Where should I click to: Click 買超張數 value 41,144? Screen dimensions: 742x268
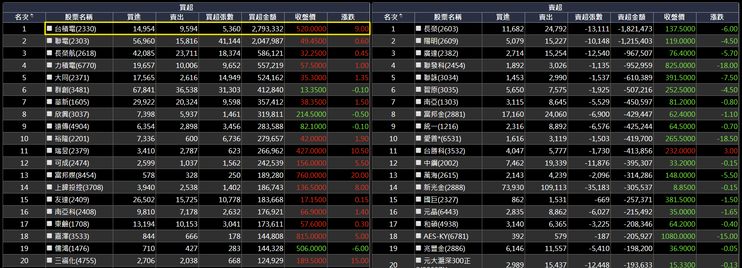pyautogui.click(x=230, y=41)
